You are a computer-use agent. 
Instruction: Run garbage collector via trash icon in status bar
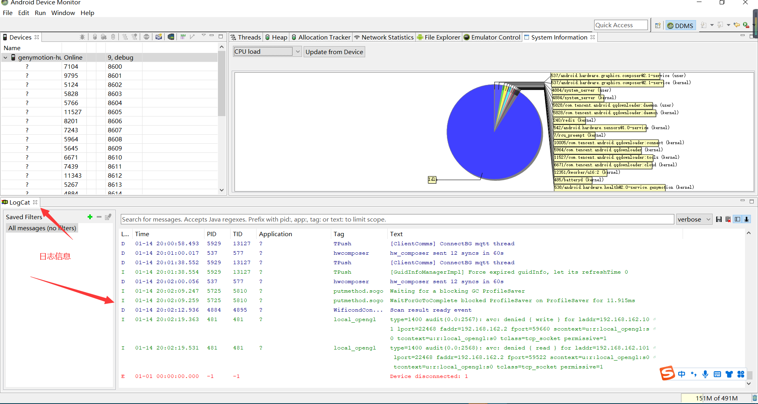(754, 398)
